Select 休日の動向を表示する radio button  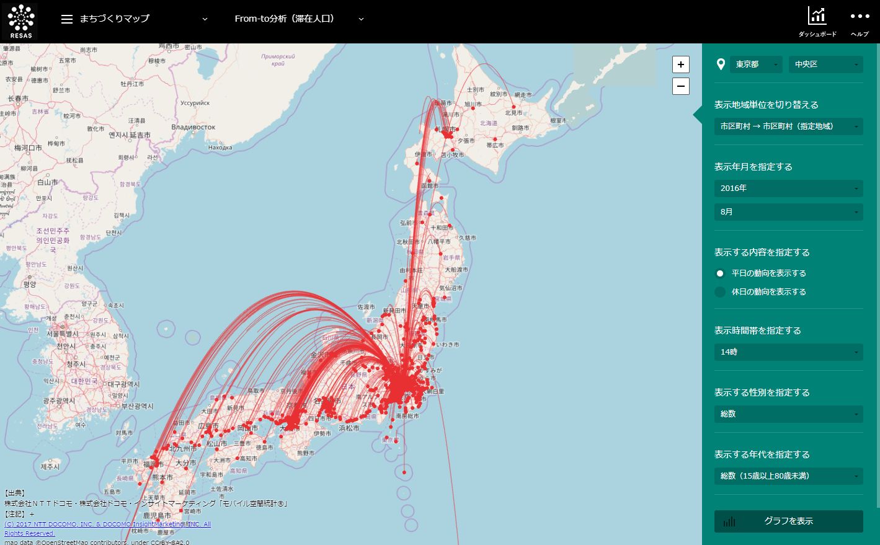point(720,292)
